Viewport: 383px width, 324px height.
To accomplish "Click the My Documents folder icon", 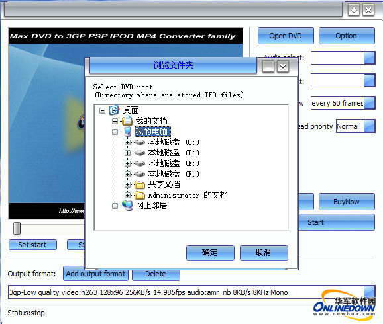I will 127,121.
